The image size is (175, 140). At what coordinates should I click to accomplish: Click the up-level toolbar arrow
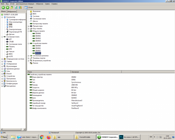[12, 8]
